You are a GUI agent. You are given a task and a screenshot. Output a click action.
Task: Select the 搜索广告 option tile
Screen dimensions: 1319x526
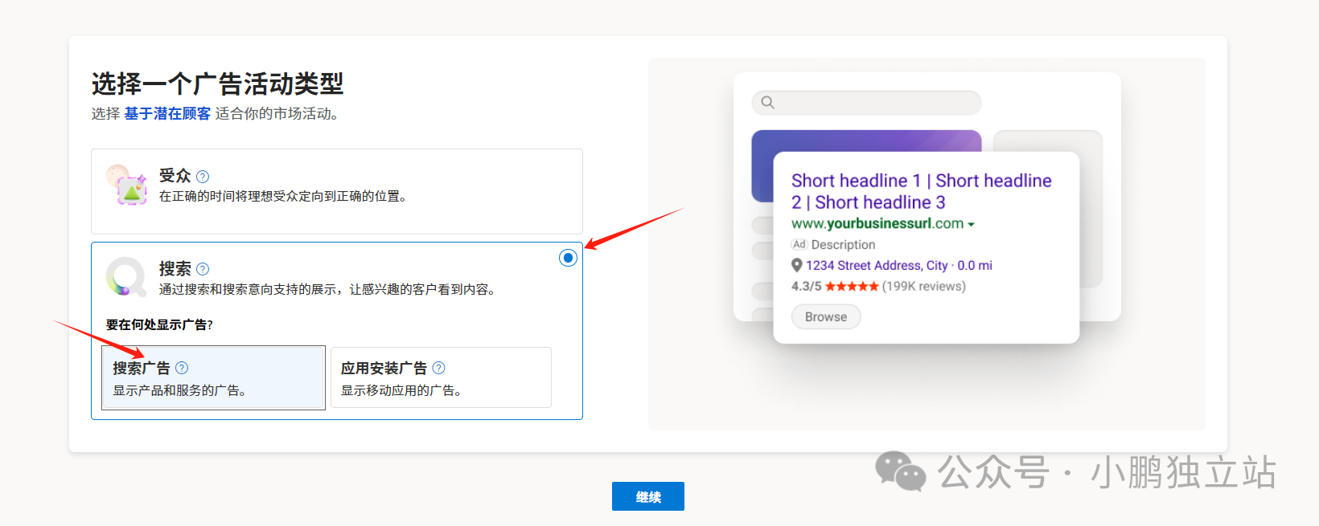pos(213,378)
